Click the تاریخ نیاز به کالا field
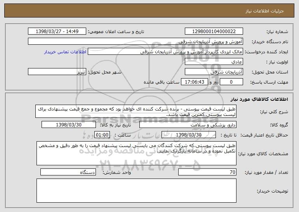299x212 pixels. pyautogui.click(x=69, y=125)
